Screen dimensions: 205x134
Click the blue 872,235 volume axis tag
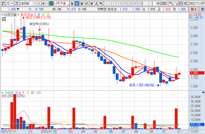click(197, 124)
